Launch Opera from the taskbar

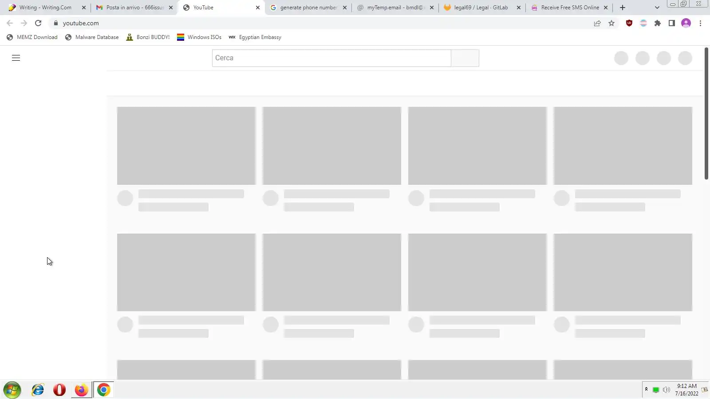pyautogui.click(x=59, y=390)
